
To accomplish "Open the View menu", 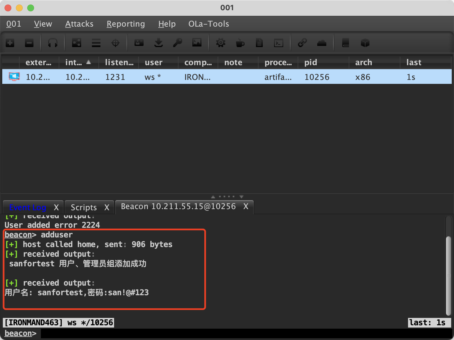I will [x=43, y=24].
